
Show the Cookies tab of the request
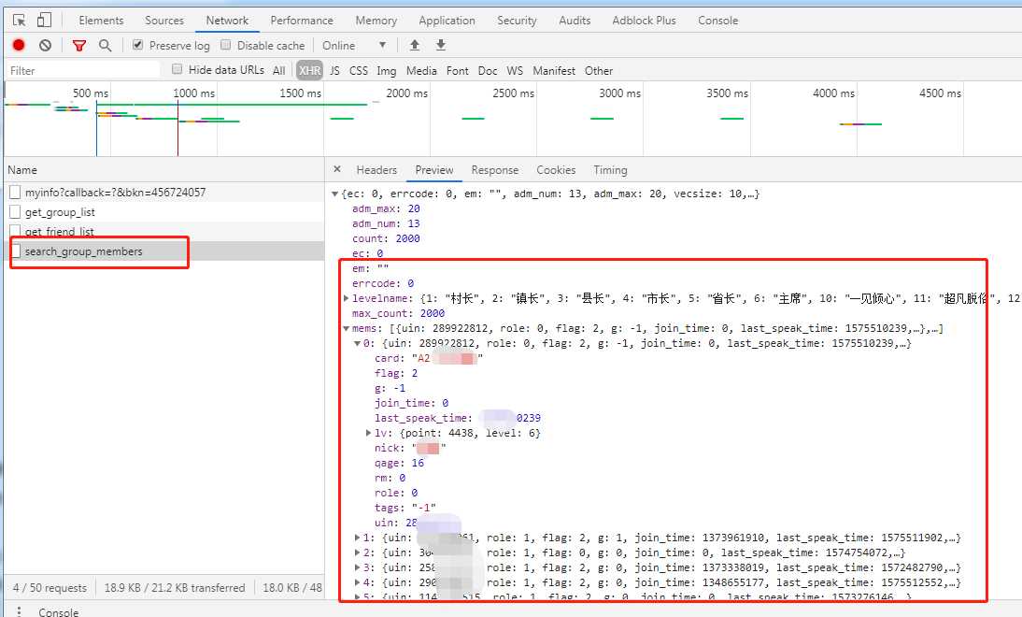pyautogui.click(x=556, y=169)
